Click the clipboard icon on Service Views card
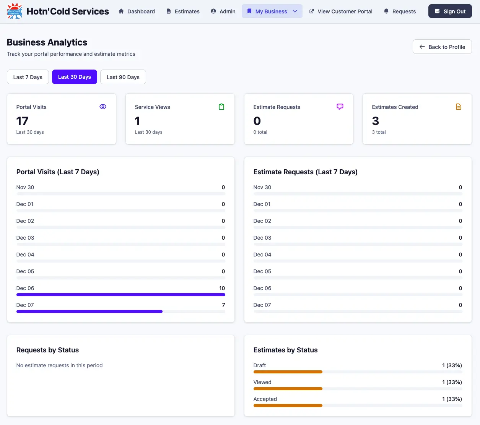 221,107
